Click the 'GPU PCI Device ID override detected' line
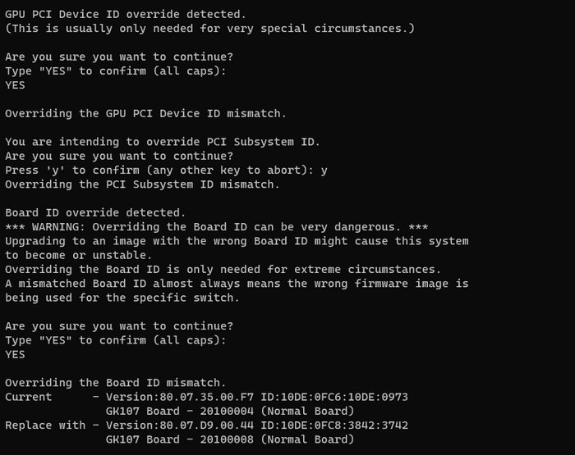This screenshot has height=455, width=575. coord(125,14)
